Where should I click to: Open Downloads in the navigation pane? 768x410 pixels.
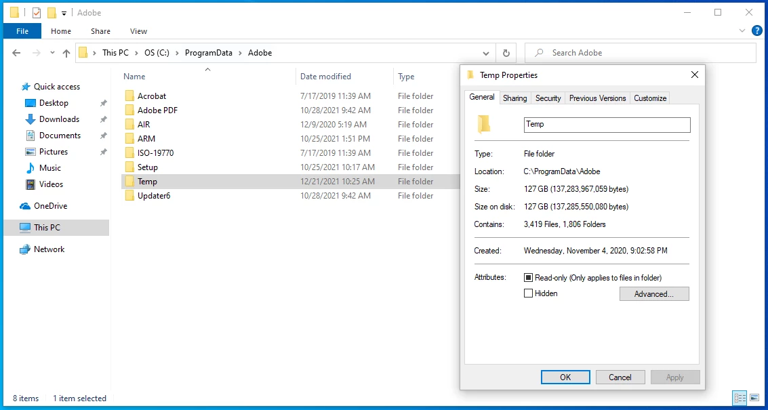[x=59, y=119]
